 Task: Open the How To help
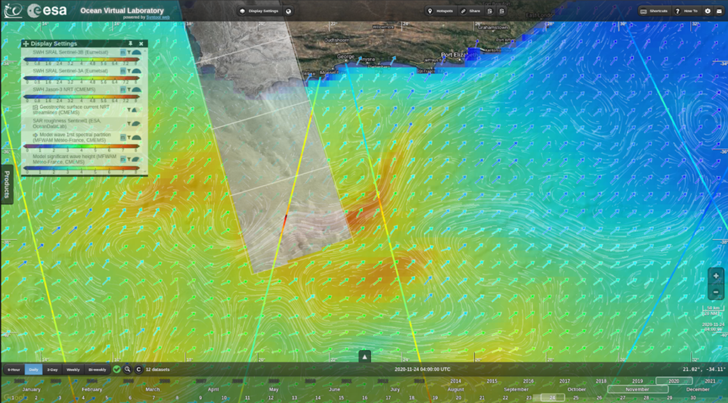(x=686, y=11)
